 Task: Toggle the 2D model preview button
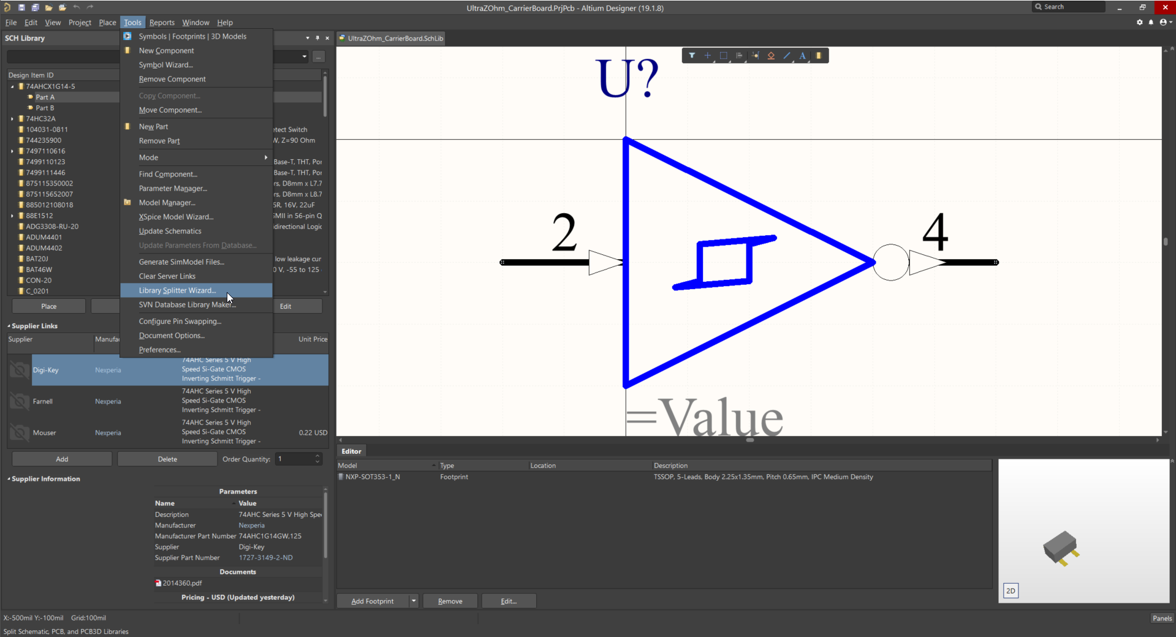(x=1011, y=590)
